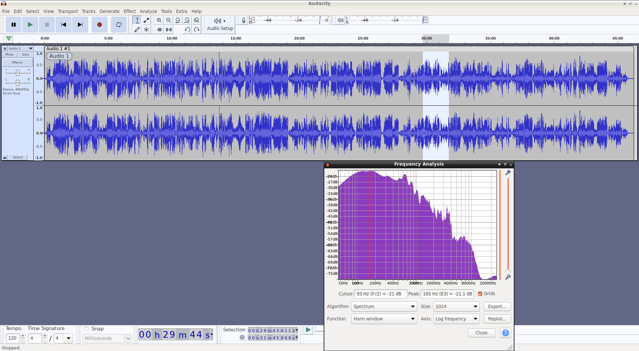Skip to start of project
Image resolution: width=639 pixels, height=351 pixels.
tap(64, 25)
